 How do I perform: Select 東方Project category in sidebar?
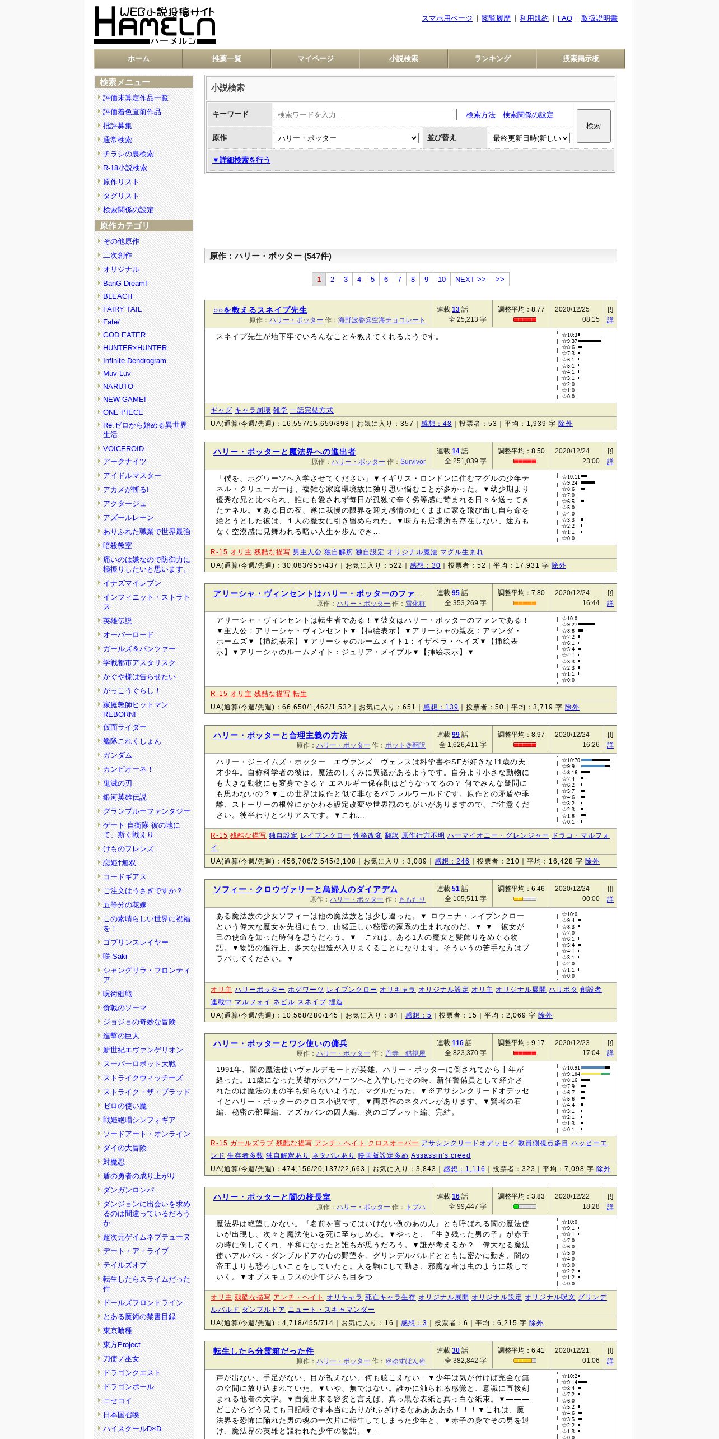pos(122,1344)
